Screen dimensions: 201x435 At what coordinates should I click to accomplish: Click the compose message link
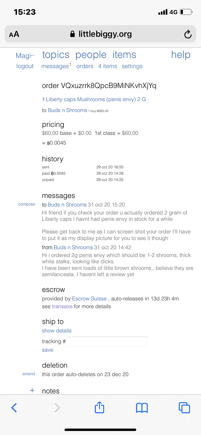(x=26, y=204)
